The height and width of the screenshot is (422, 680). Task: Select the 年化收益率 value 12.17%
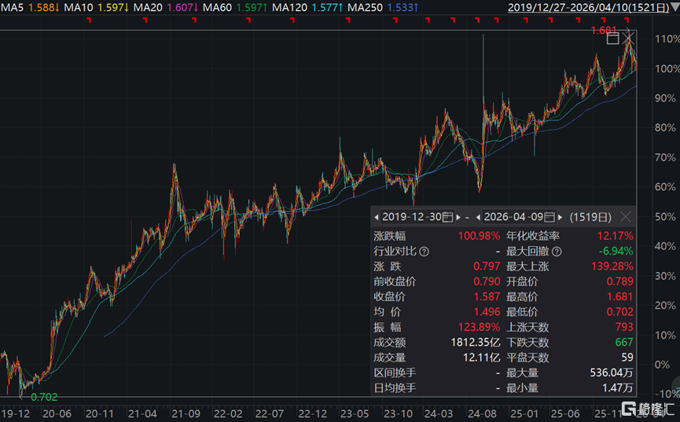(x=615, y=237)
